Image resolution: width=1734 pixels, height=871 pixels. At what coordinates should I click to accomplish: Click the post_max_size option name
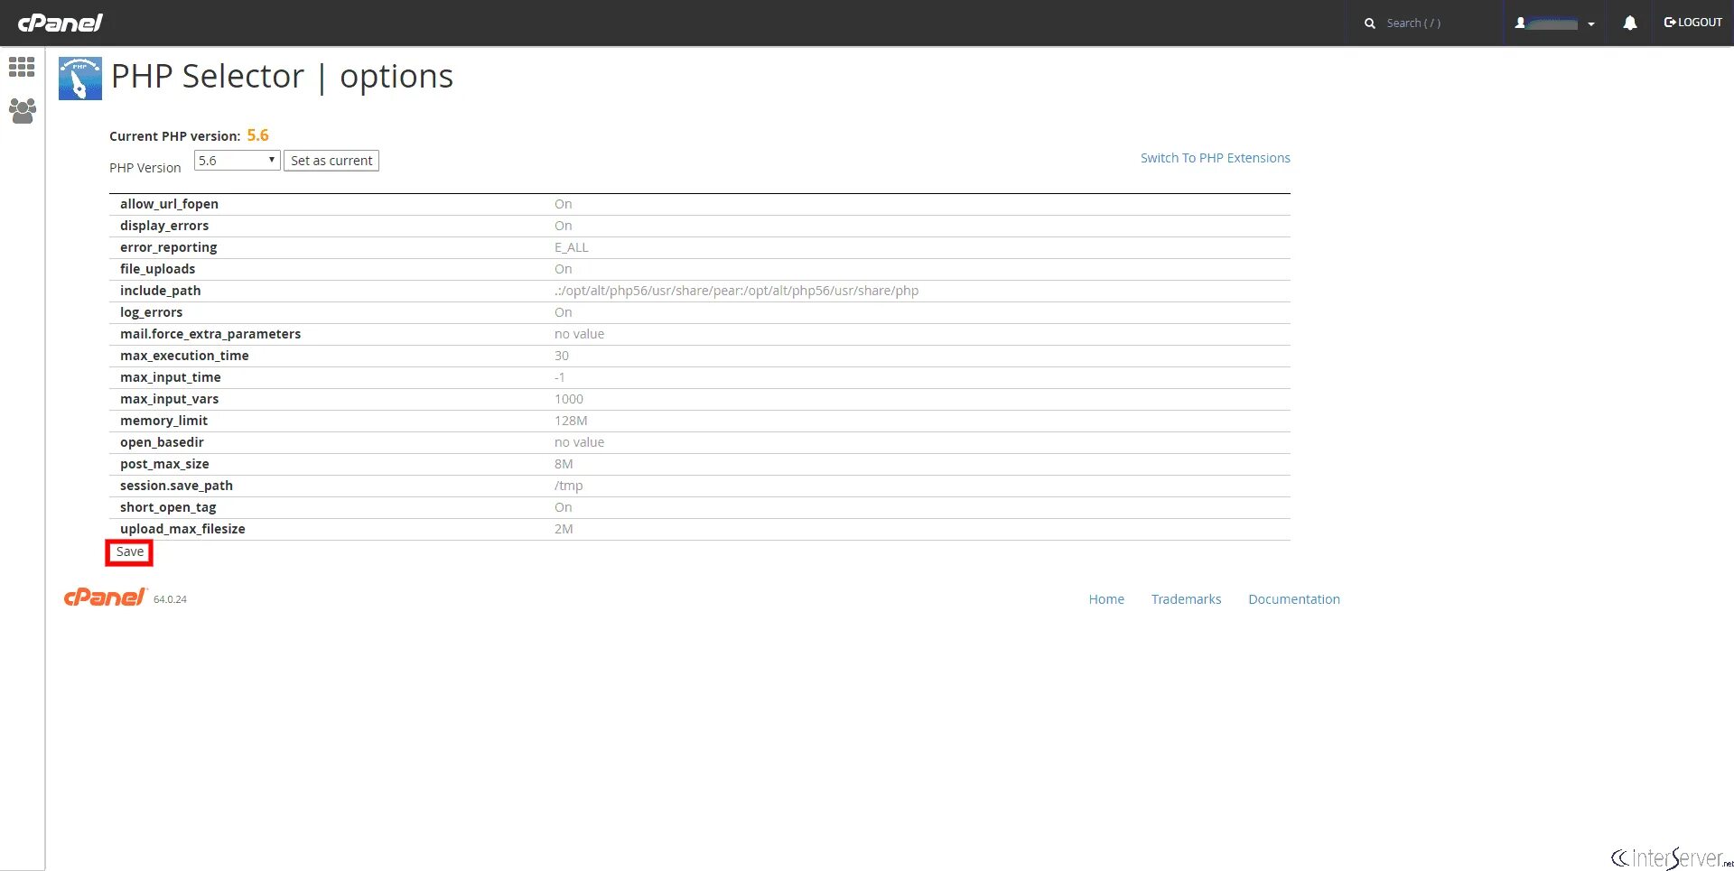164,464
